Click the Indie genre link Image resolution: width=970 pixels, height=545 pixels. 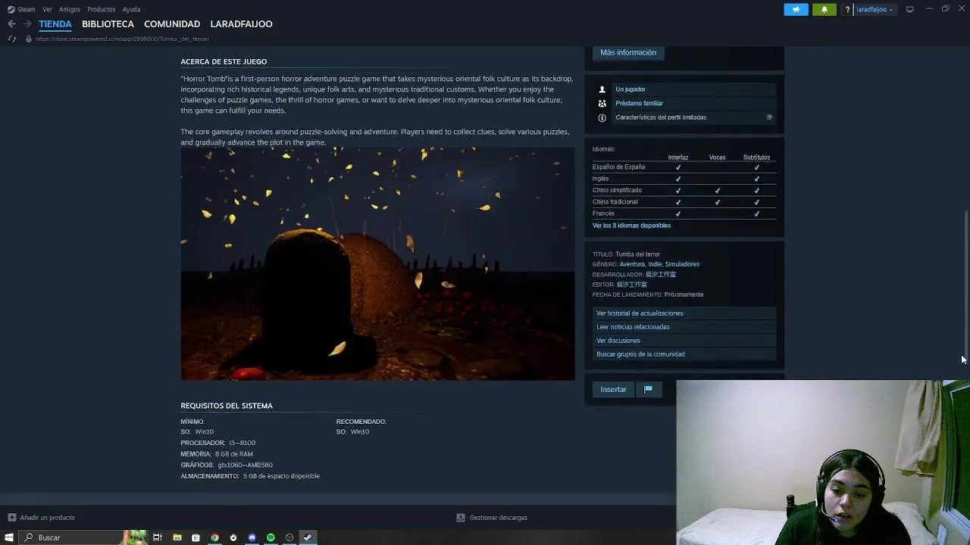[655, 264]
